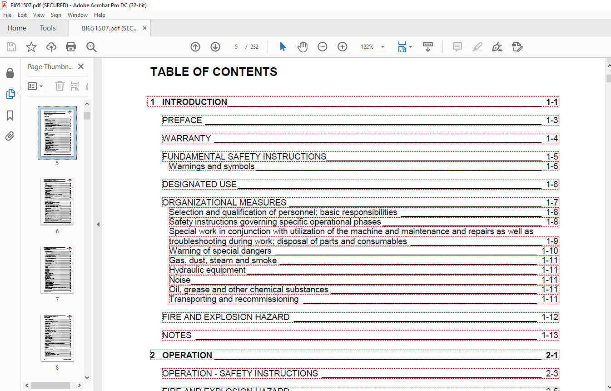Add a sticky note comment

point(457,47)
